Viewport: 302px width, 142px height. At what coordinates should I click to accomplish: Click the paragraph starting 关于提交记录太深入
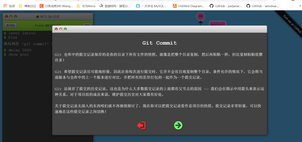click(x=158, y=109)
